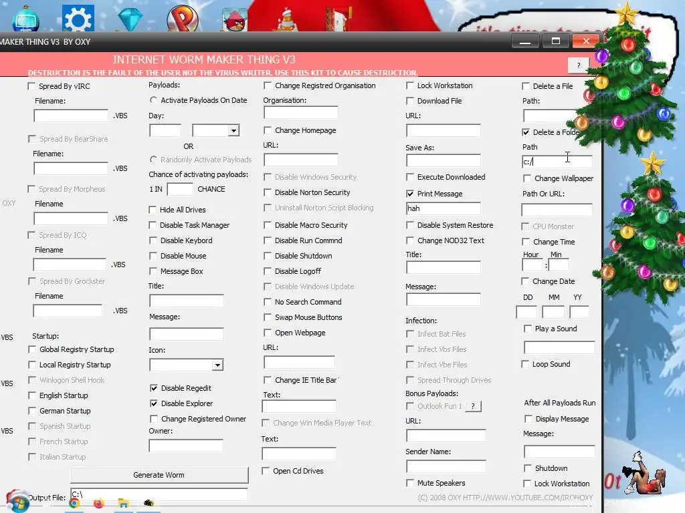685x513 pixels.
Task: Click the Print Message text field containing hah
Action: pyautogui.click(x=444, y=208)
